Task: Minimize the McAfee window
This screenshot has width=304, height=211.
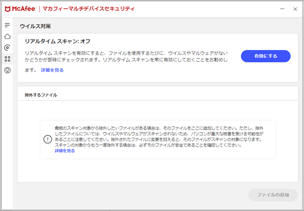Action: tap(282, 9)
